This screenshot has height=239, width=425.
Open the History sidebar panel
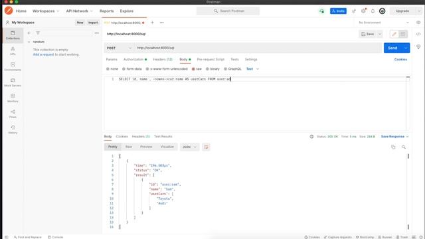(x=13, y=129)
